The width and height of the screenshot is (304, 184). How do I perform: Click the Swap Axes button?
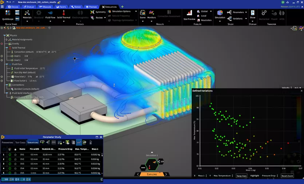coord(241,176)
